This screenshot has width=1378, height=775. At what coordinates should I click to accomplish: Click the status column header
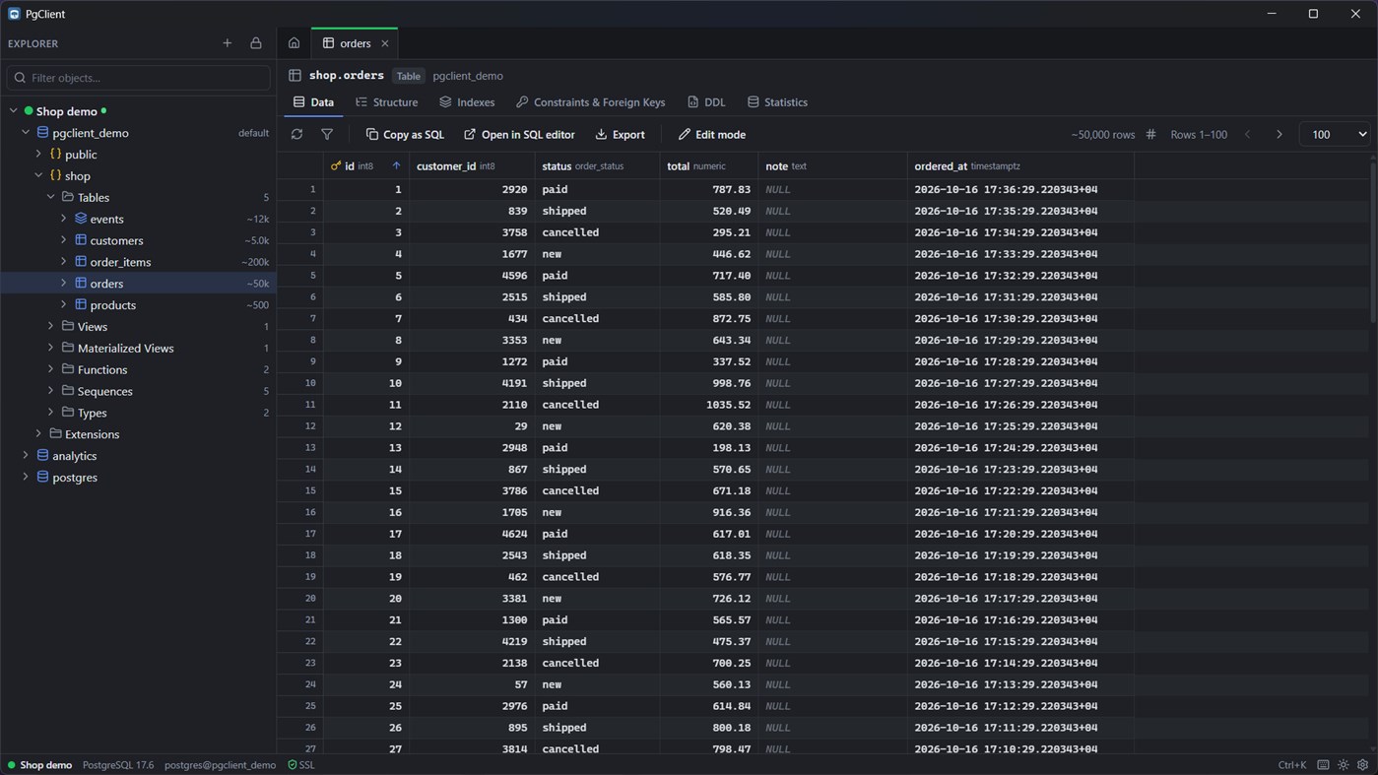pos(597,166)
